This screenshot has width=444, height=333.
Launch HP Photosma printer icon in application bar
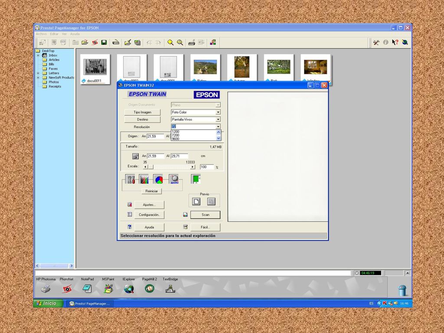click(x=46, y=289)
